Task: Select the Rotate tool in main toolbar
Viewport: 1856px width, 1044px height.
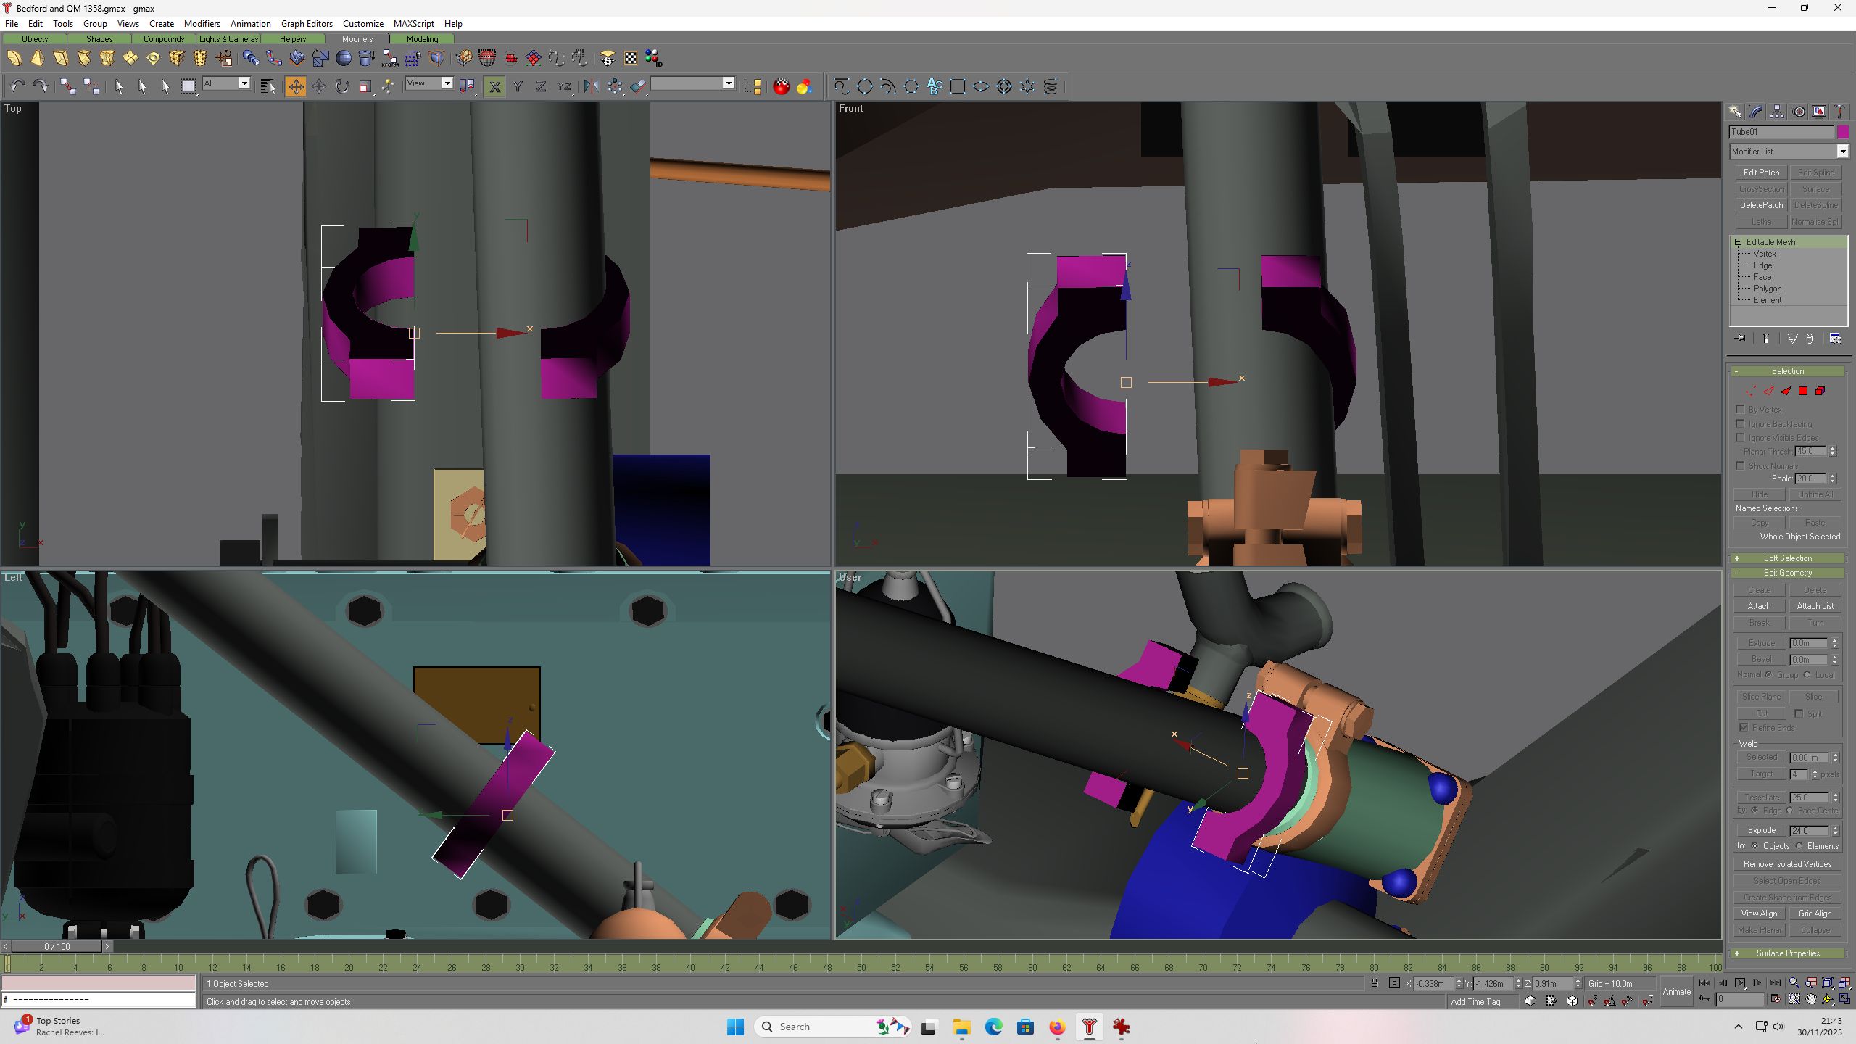Action: click(x=342, y=87)
